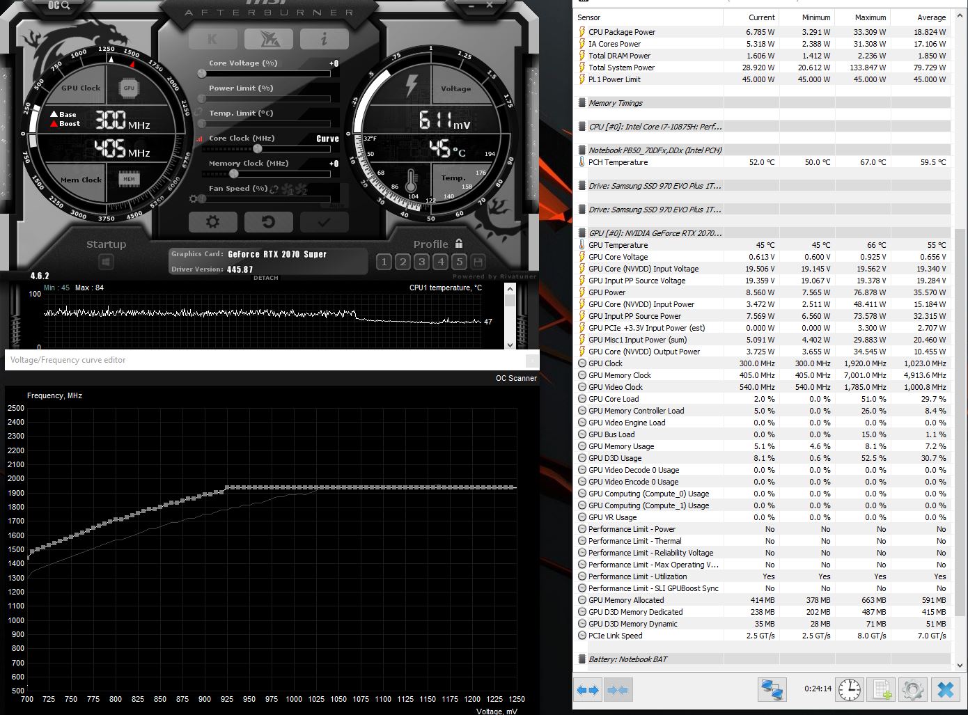Toggle the power/temp limit link icon
The image size is (968, 715).
click(x=199, y=111)
